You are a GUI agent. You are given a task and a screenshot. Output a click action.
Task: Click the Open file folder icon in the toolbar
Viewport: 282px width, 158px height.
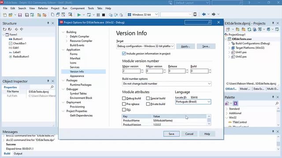pos(11,14)
